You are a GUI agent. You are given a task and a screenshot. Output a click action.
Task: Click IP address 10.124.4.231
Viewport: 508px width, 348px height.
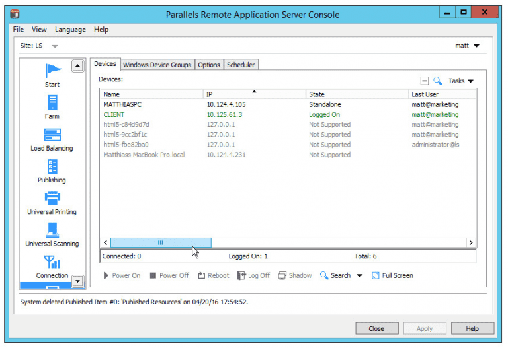point(226,155)
